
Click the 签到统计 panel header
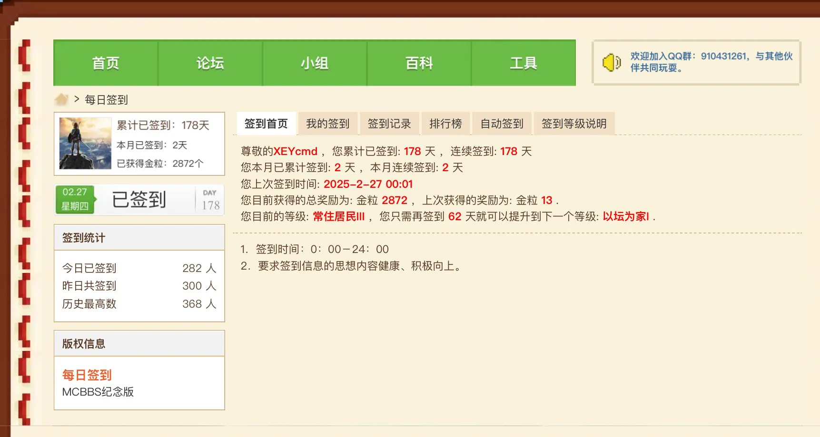[83, 238]
